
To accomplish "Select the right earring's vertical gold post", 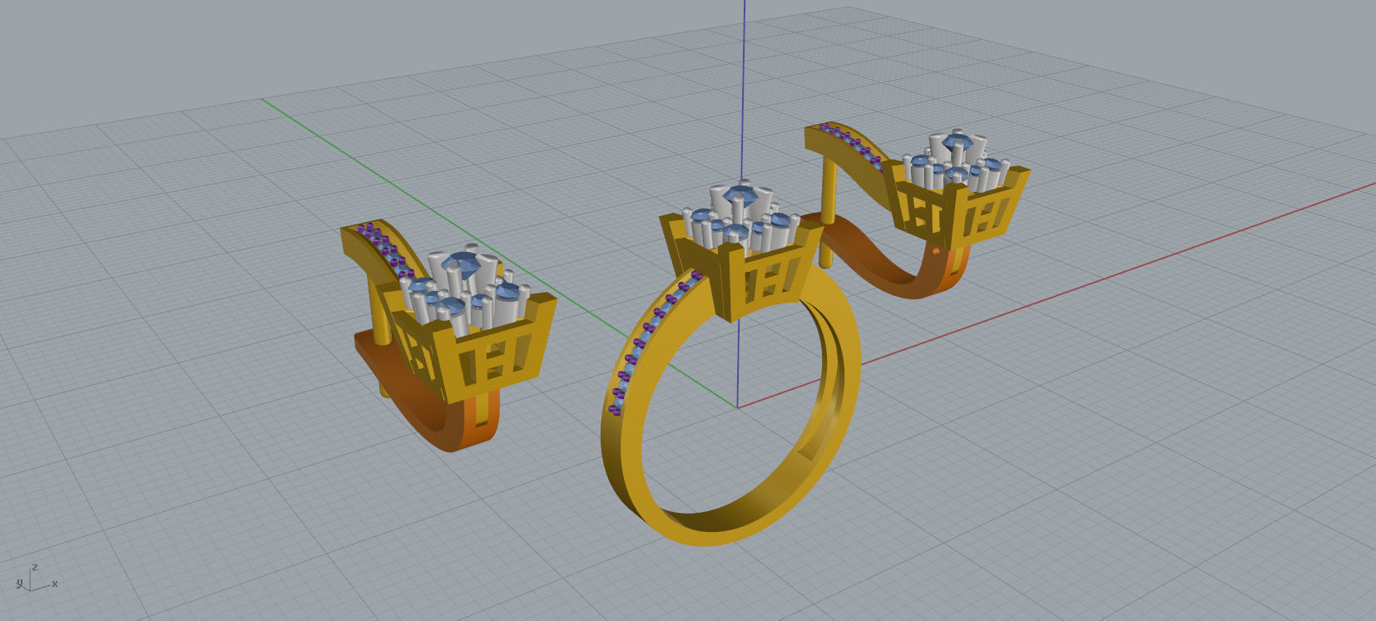I will (x=827, y=212).
